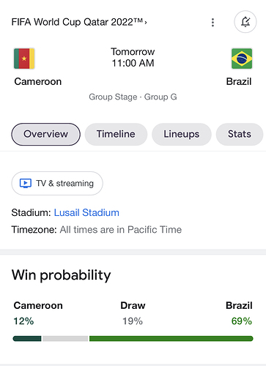Open the Lineups tab

tap(182, 134)
